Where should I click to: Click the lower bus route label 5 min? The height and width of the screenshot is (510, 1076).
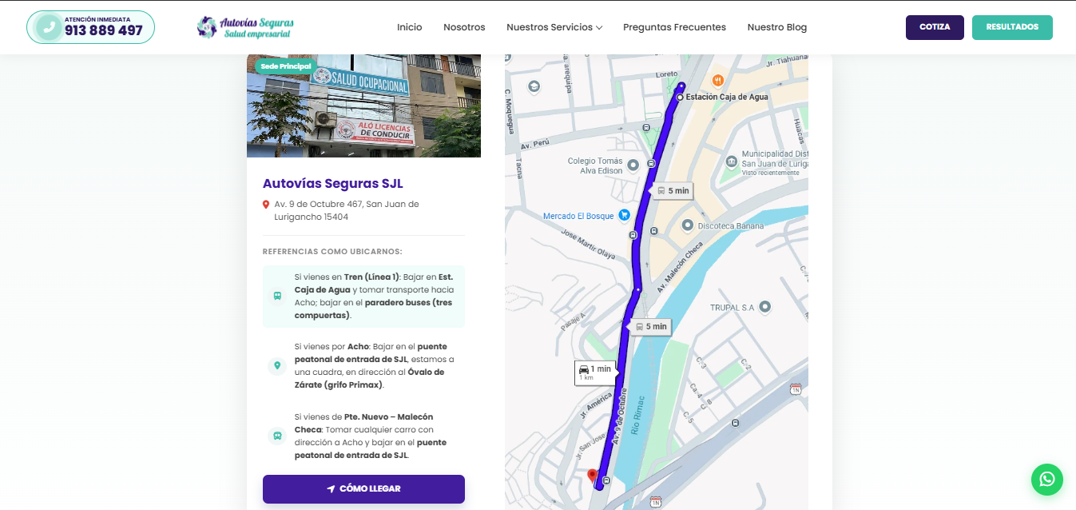coord(650,327)
